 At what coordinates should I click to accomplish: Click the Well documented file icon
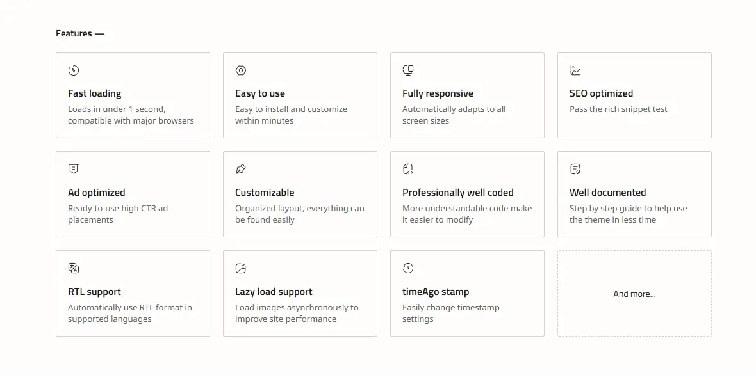575,169
